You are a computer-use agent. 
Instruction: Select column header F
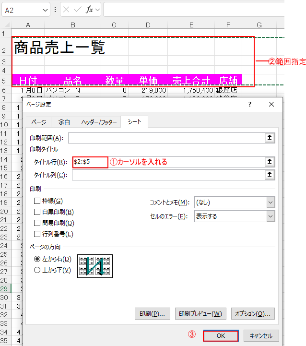coord(228,25)
